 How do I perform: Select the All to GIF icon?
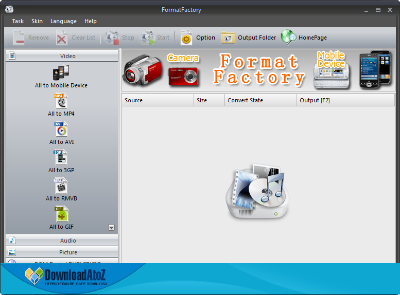tap(61, 214)
